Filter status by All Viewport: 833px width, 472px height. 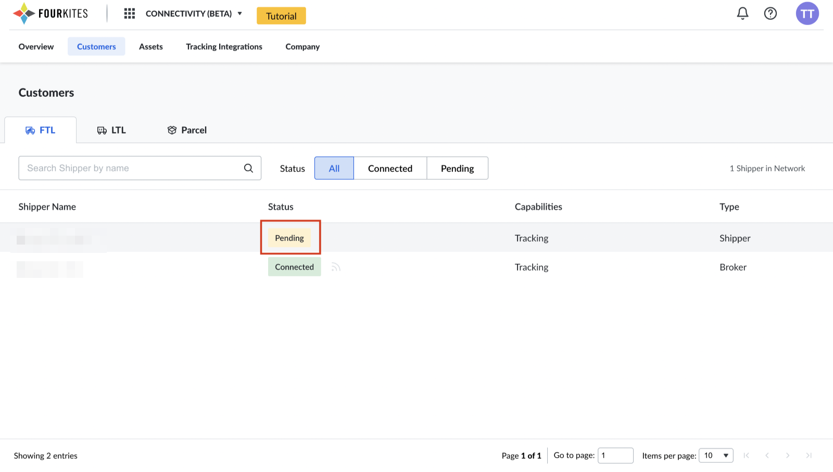[x=334, y=168]
